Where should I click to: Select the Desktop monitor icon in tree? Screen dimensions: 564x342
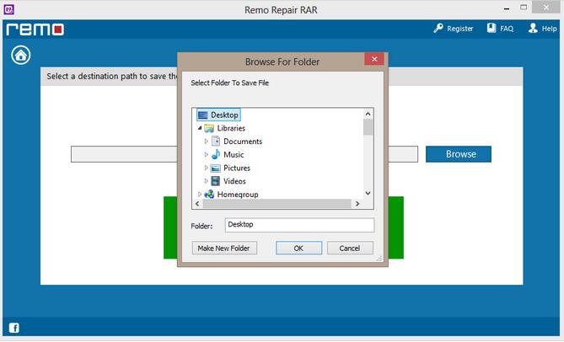coord(203,115)
